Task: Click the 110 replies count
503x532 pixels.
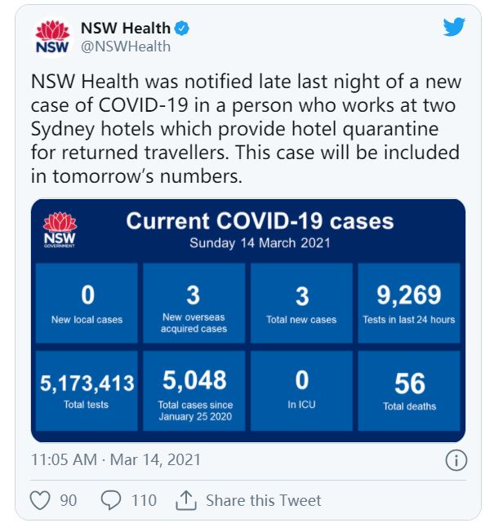Action: (144, 501)
